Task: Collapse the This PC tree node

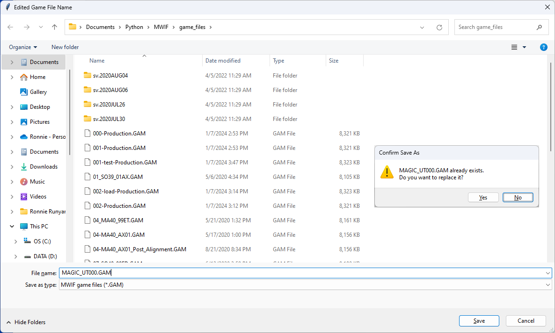Action: click(12, 227)
